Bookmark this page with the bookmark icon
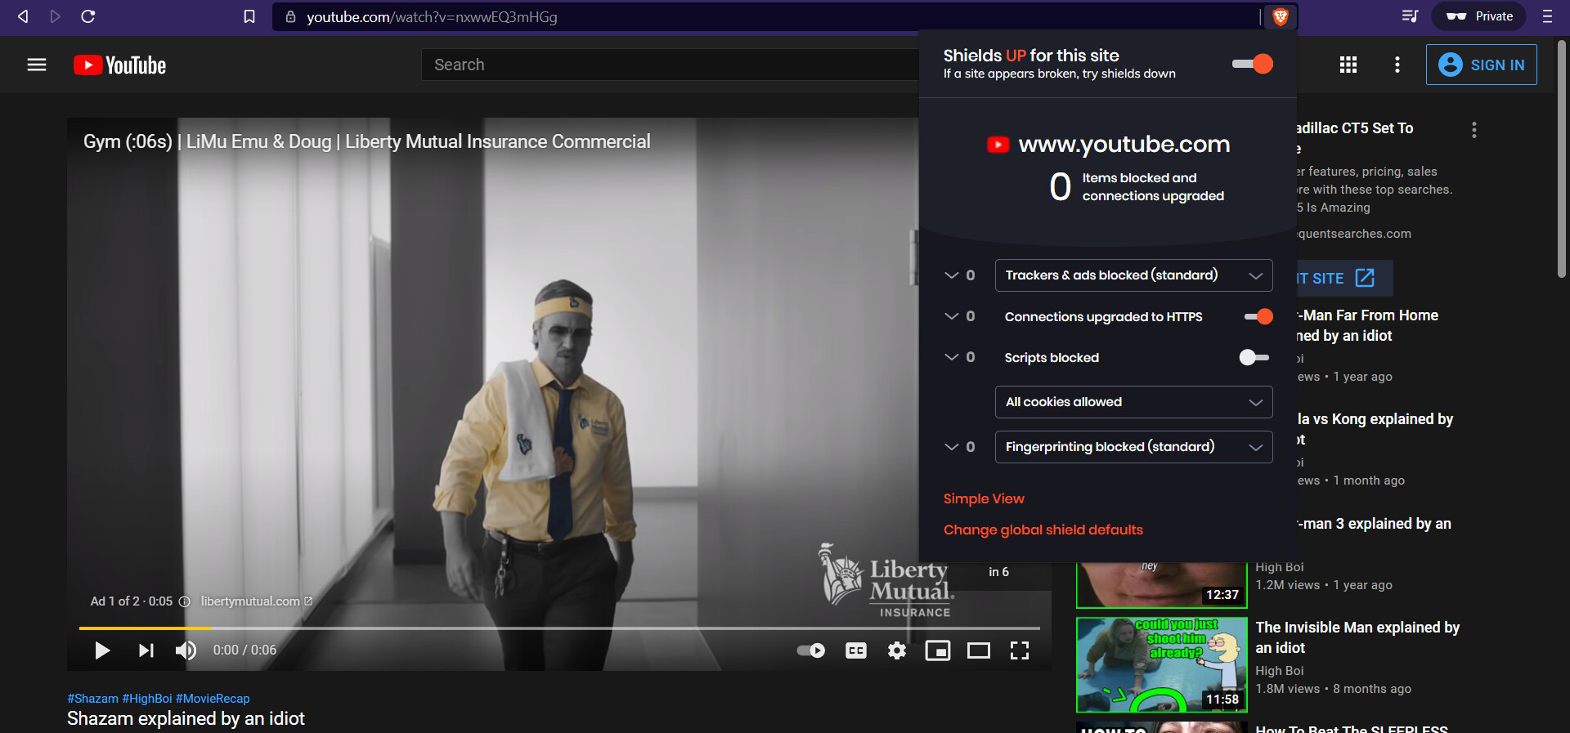 point(249,16)
